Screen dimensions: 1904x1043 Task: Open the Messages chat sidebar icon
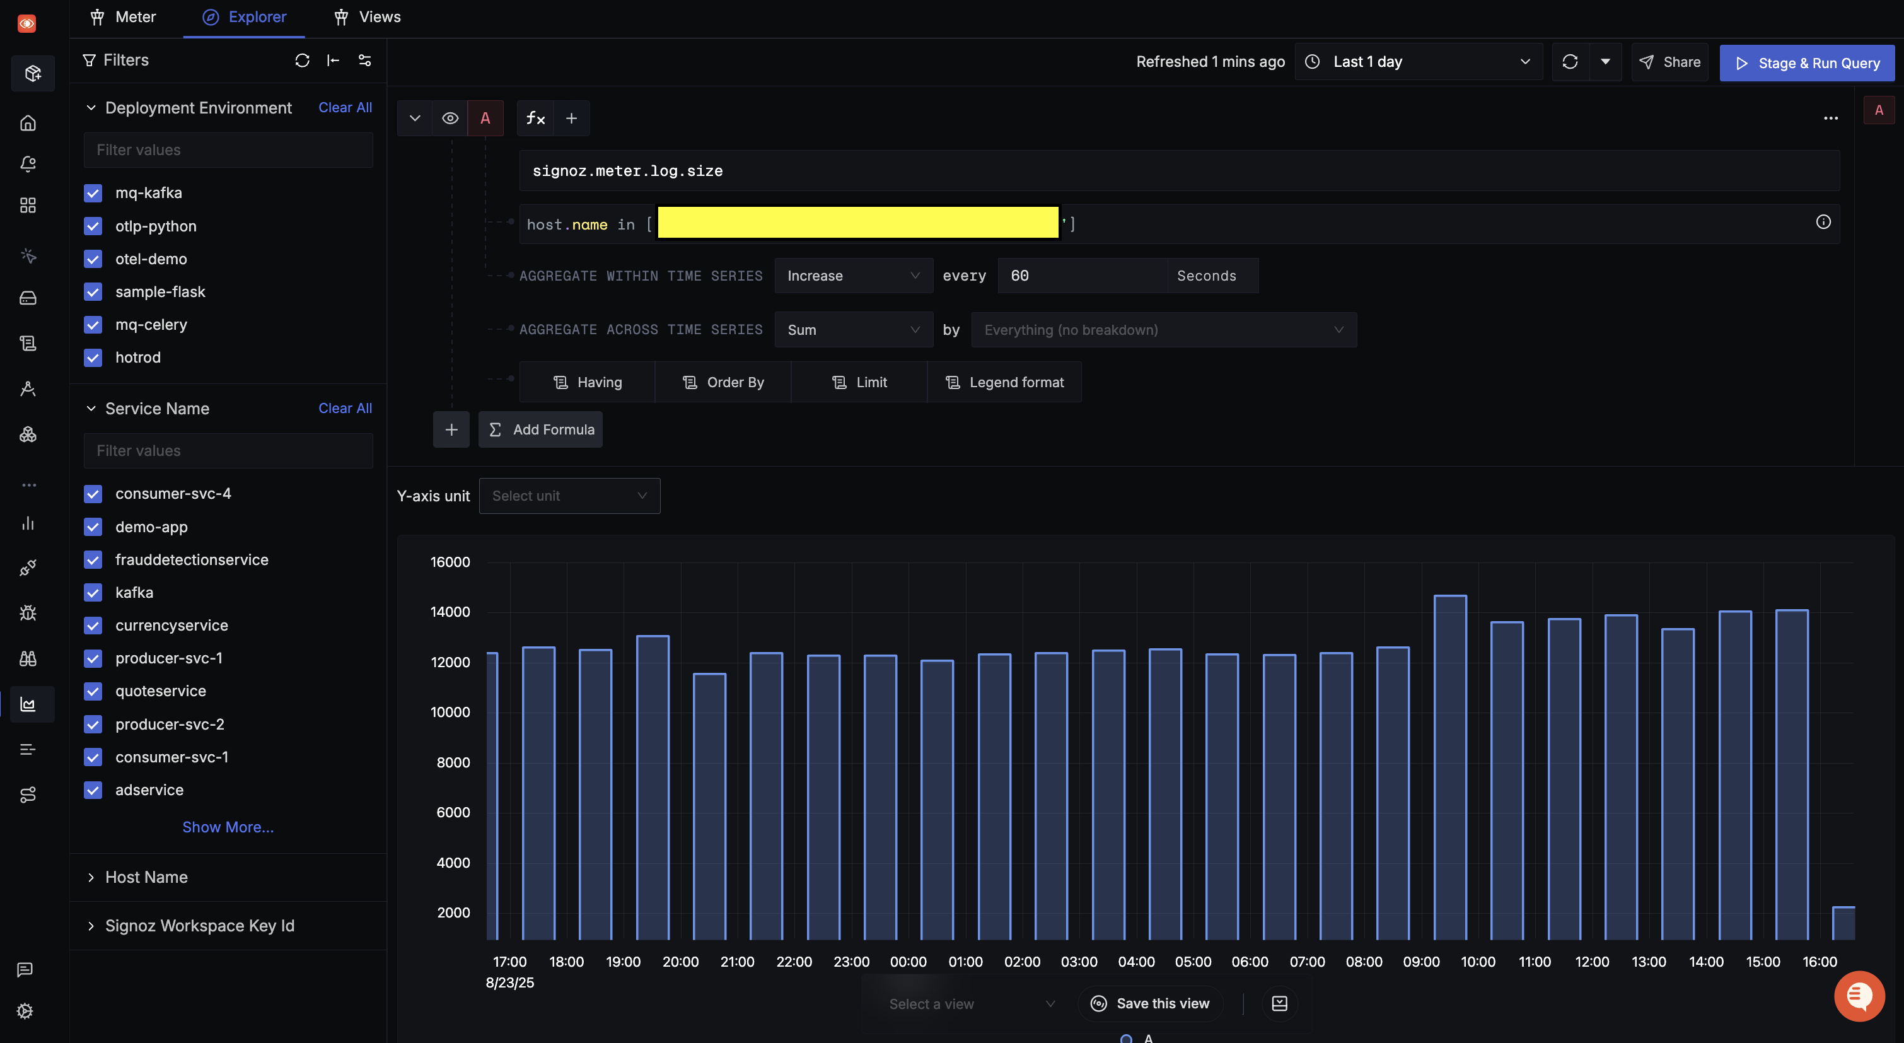click(25, 969)
